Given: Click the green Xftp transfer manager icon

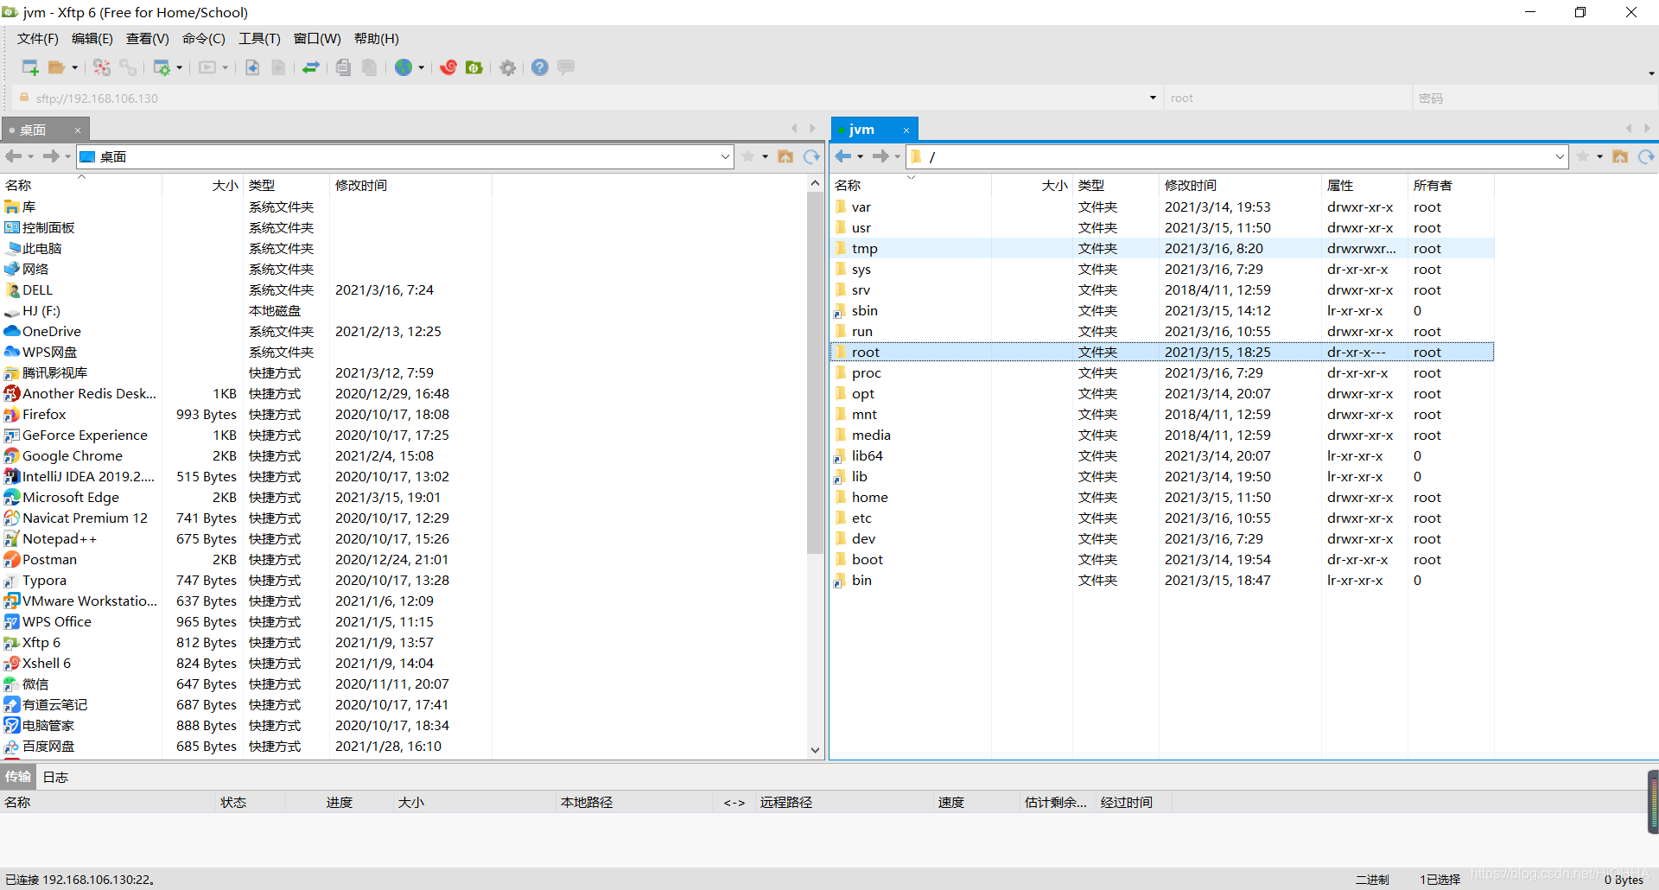Looking at the screenshot, I should 474,67.
